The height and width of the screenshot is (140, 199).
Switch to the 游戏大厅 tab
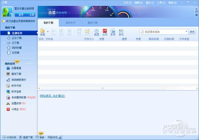71,23
